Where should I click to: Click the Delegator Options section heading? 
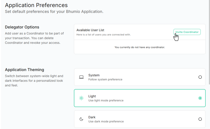click(x=22, y=27)
